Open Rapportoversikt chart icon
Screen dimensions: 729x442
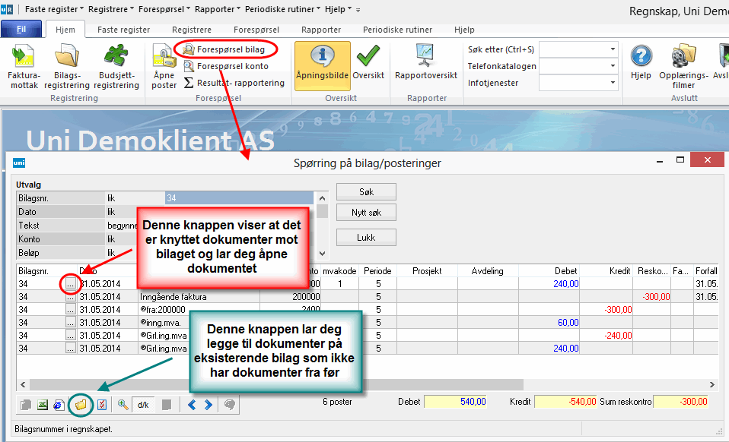click(x=426, y=62)
